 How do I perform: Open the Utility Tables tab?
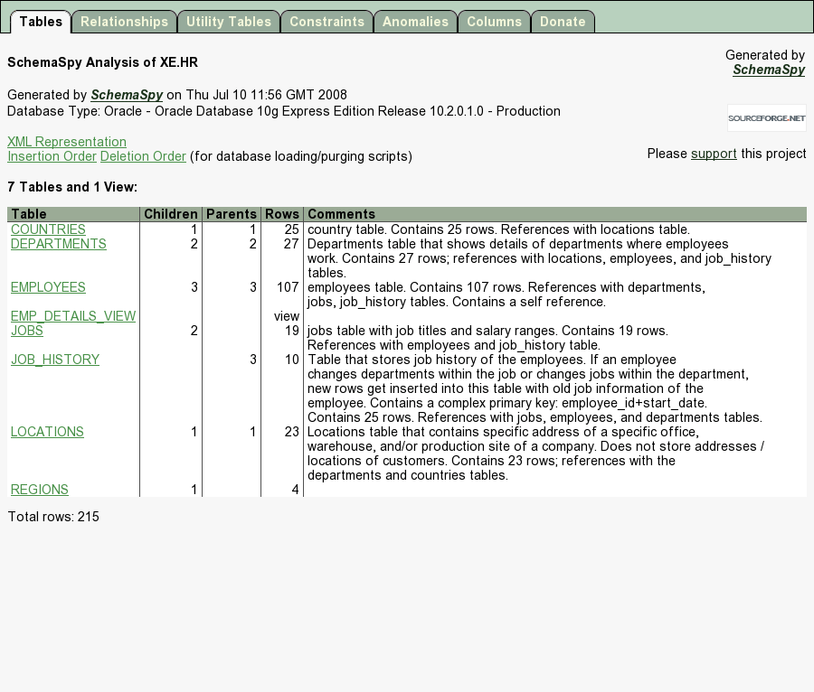[x=229, y=22]
